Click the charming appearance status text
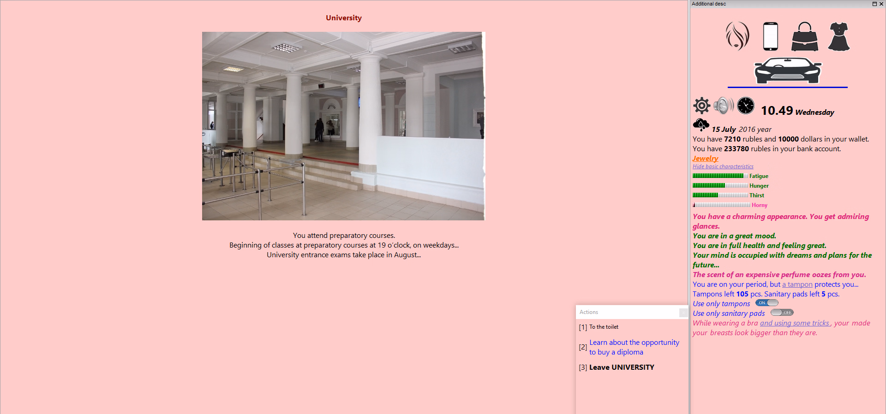This screenshot has width=886, height=414. pyautogui.click(x=781, y=221)
